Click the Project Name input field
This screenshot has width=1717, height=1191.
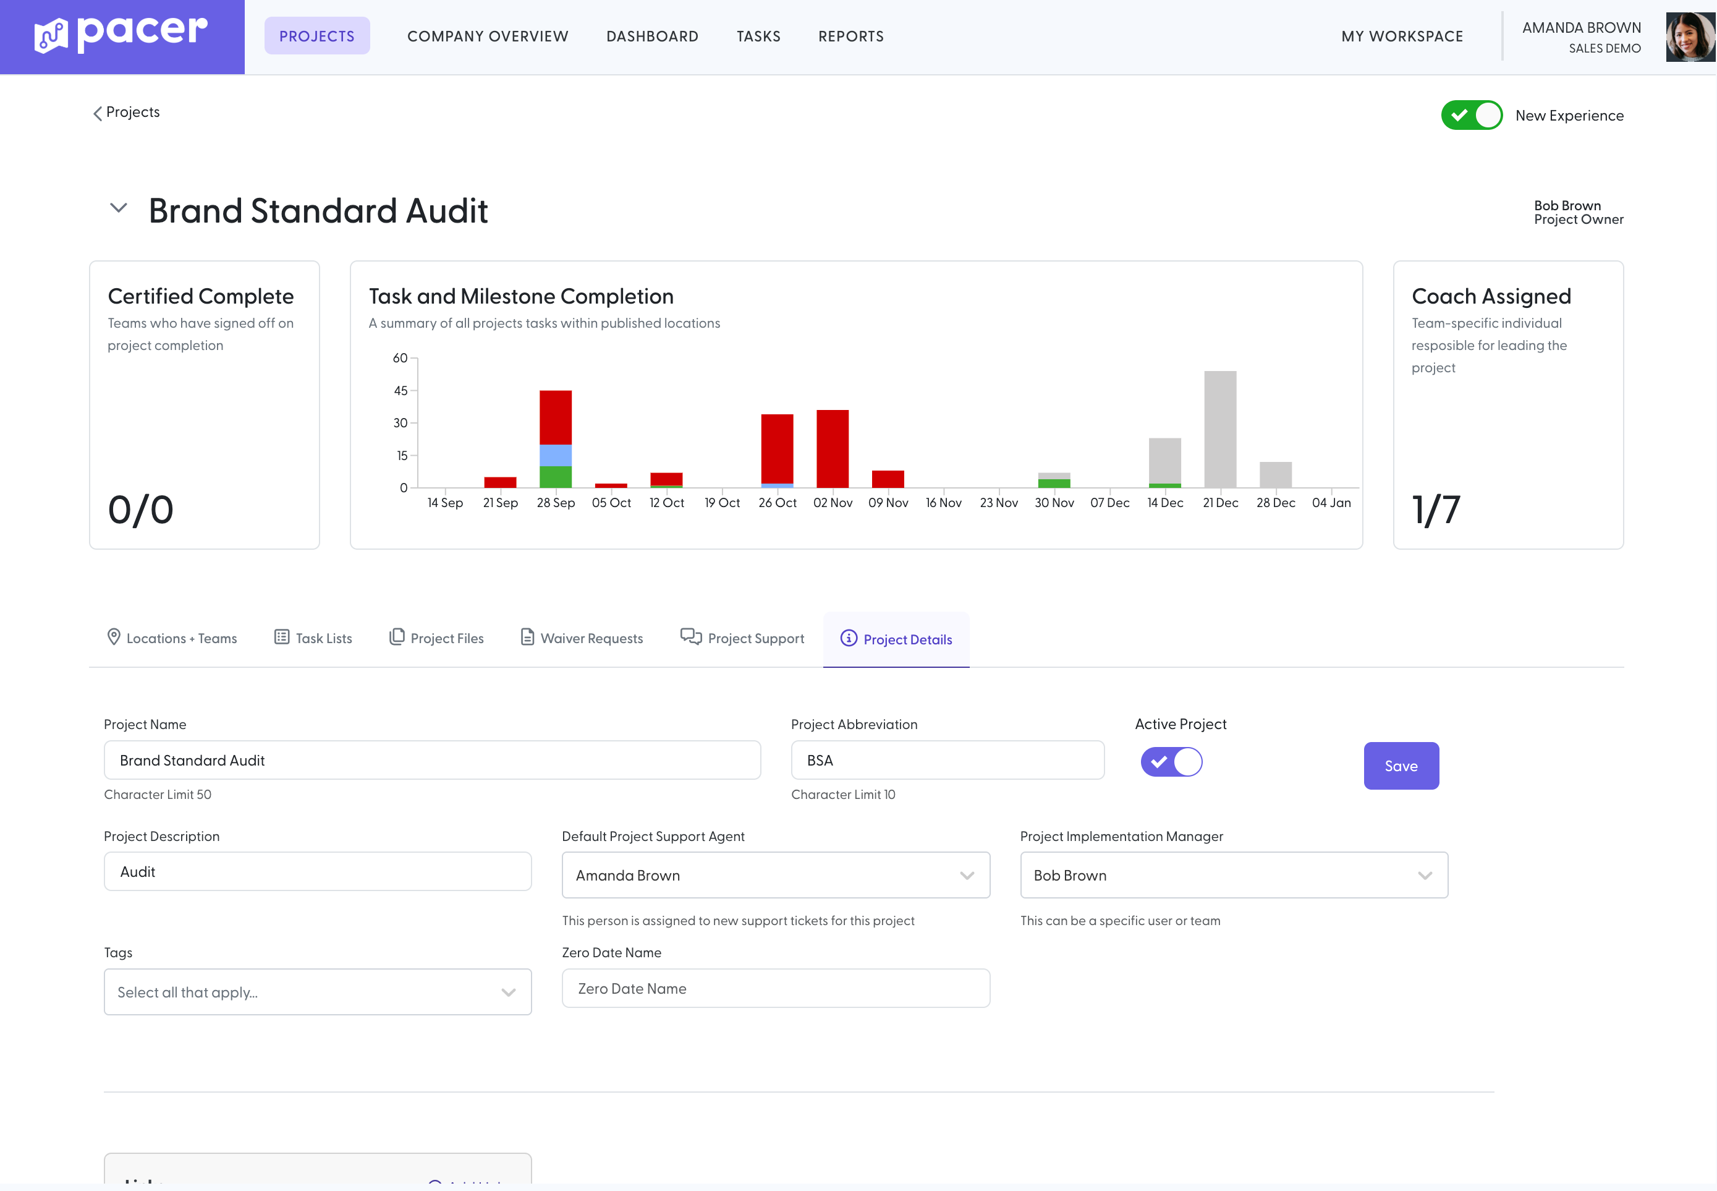point(432,759)
